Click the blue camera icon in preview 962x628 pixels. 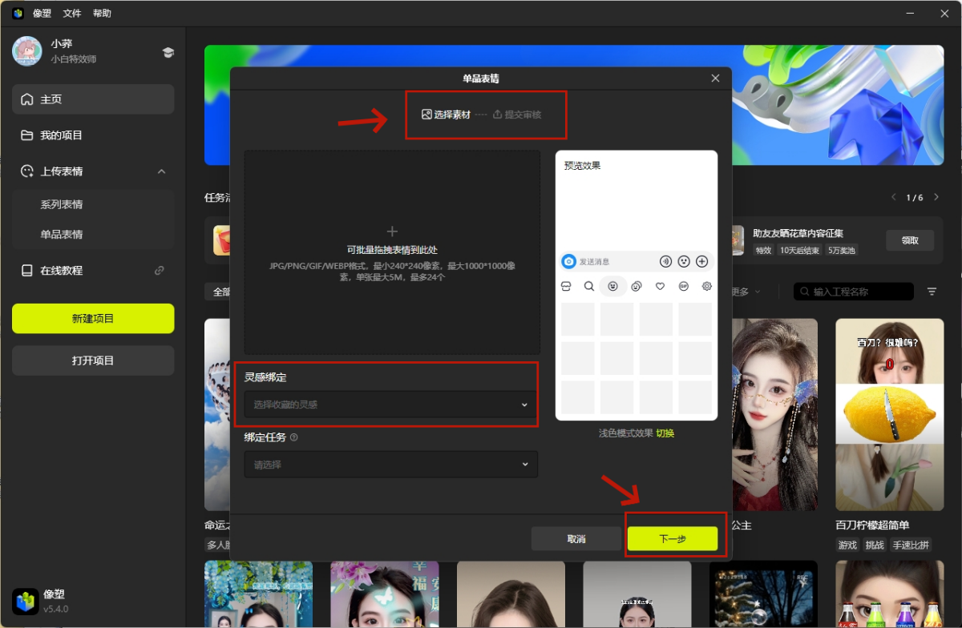point(568,261)
